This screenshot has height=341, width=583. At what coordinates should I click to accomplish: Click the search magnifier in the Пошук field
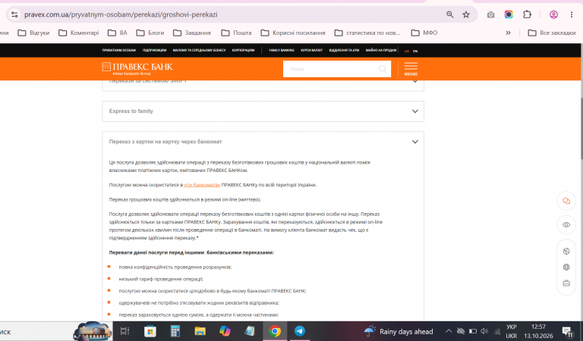click(x=383, y=69)
